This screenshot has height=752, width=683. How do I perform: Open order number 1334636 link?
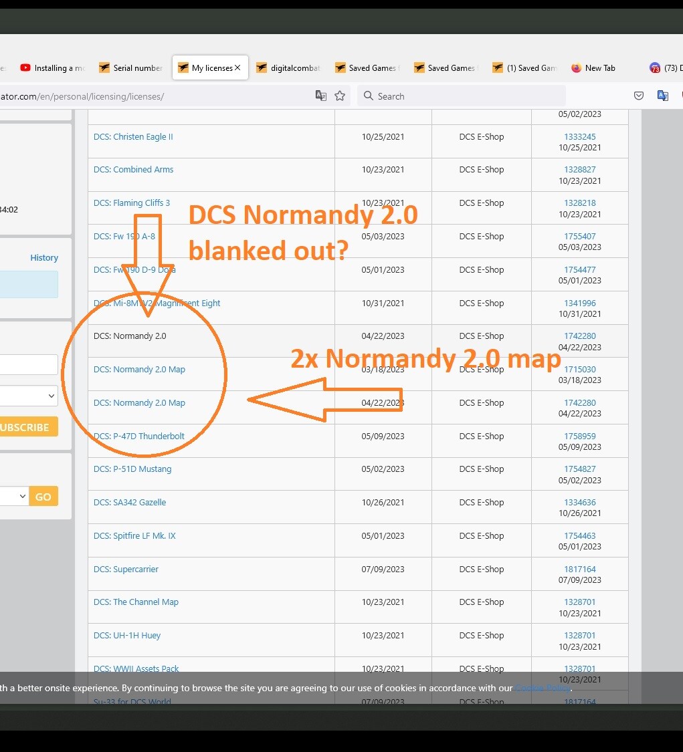(580, 502)
